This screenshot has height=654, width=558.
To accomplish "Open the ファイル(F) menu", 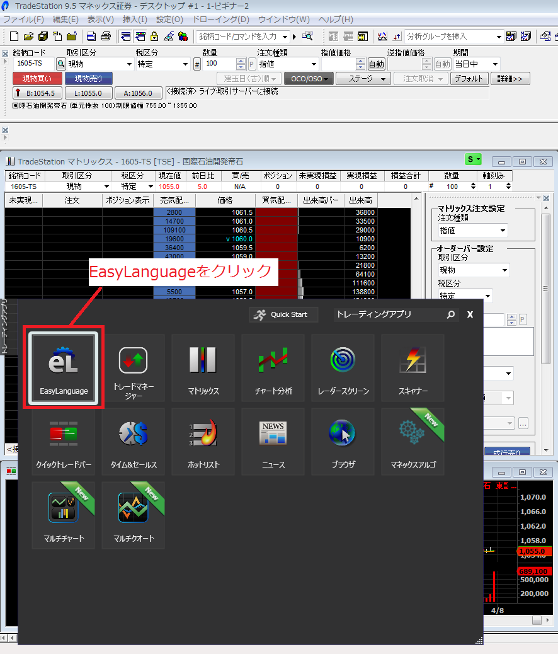I will (x=24, y=20).
